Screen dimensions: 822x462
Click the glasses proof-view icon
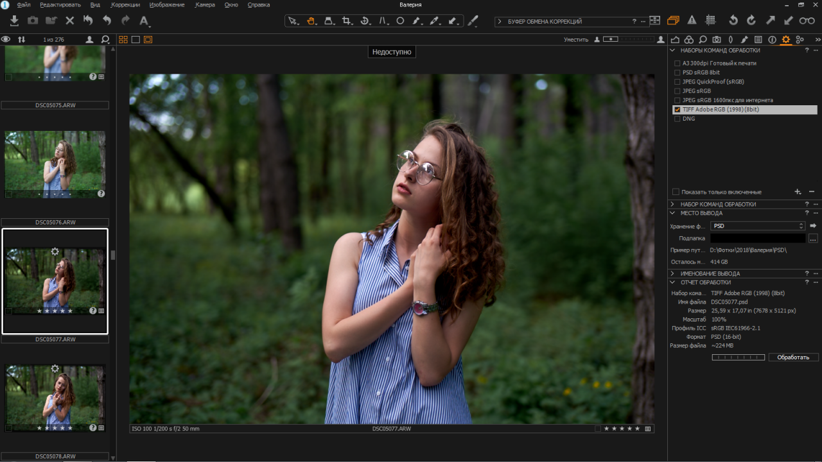[807, 21]
